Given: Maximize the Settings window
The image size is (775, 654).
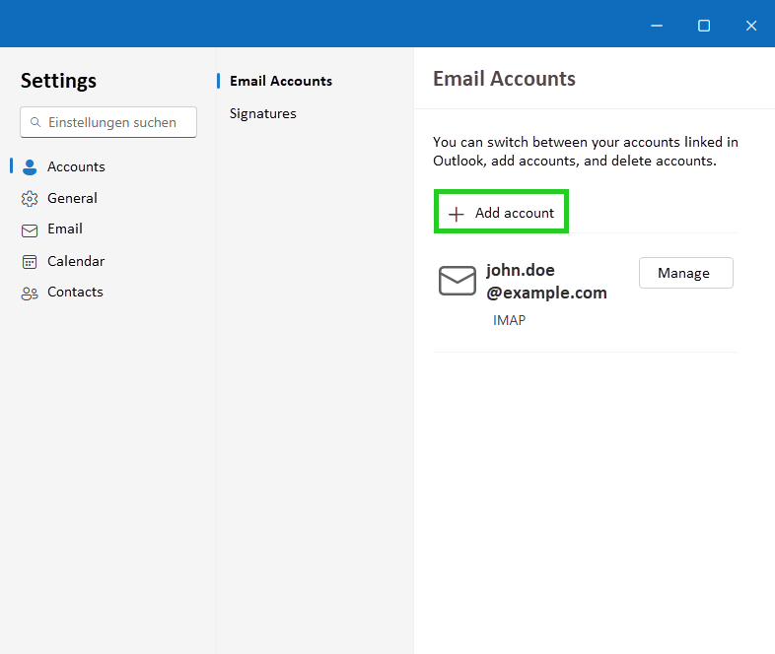Looking at the screenshot, I should [704, 26].
